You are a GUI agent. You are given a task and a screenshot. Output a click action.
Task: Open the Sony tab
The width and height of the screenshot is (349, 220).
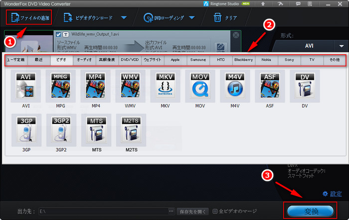pyautogui.click(x=289, y=60)
